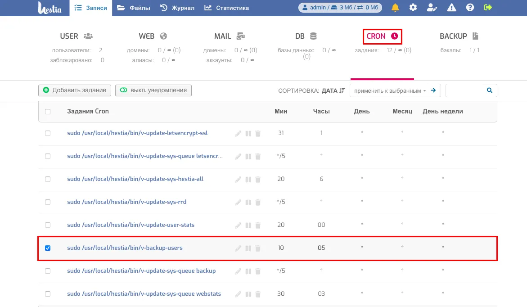Delete the v-update-sys-rrd job

(258, 202)
